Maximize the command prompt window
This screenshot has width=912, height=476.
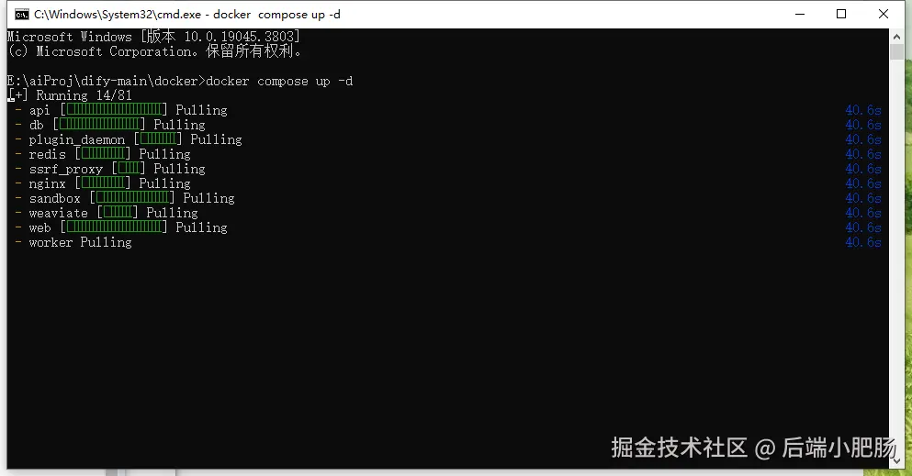tap(841, 14)
